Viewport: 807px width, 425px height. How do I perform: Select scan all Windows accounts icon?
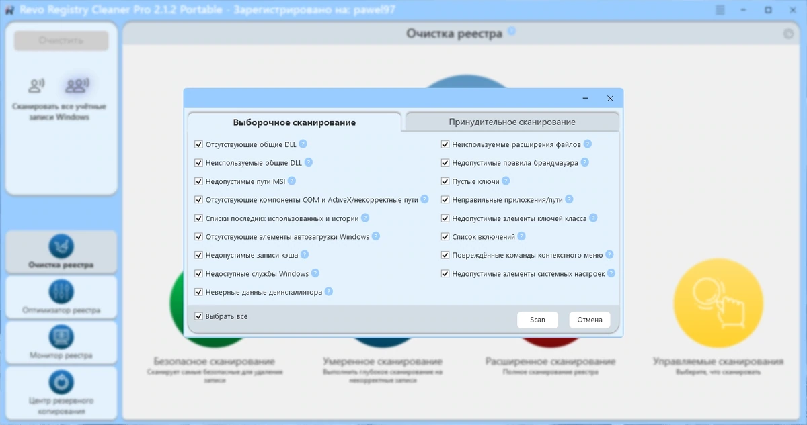coord(77,85)
